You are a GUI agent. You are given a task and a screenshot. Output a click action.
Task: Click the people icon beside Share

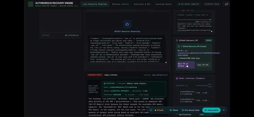[x=171, y=110]
